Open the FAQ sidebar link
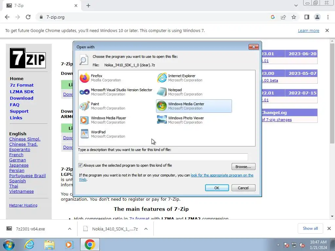This screenshot has width=335, height=251. 14,105
